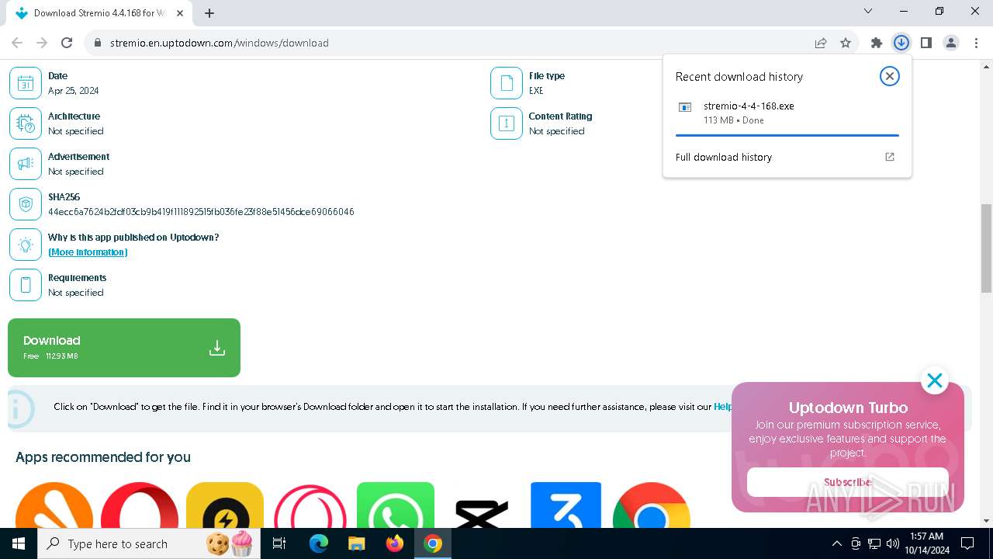Viewport: 993px width, 559px height.
Task: Open the volume control in system tray
Action: pos(893,543)
